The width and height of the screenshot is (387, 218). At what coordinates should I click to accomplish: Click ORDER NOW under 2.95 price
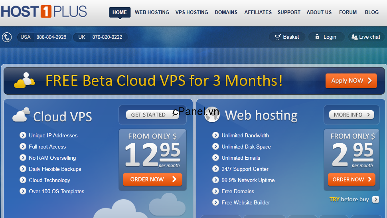point(351,180)
